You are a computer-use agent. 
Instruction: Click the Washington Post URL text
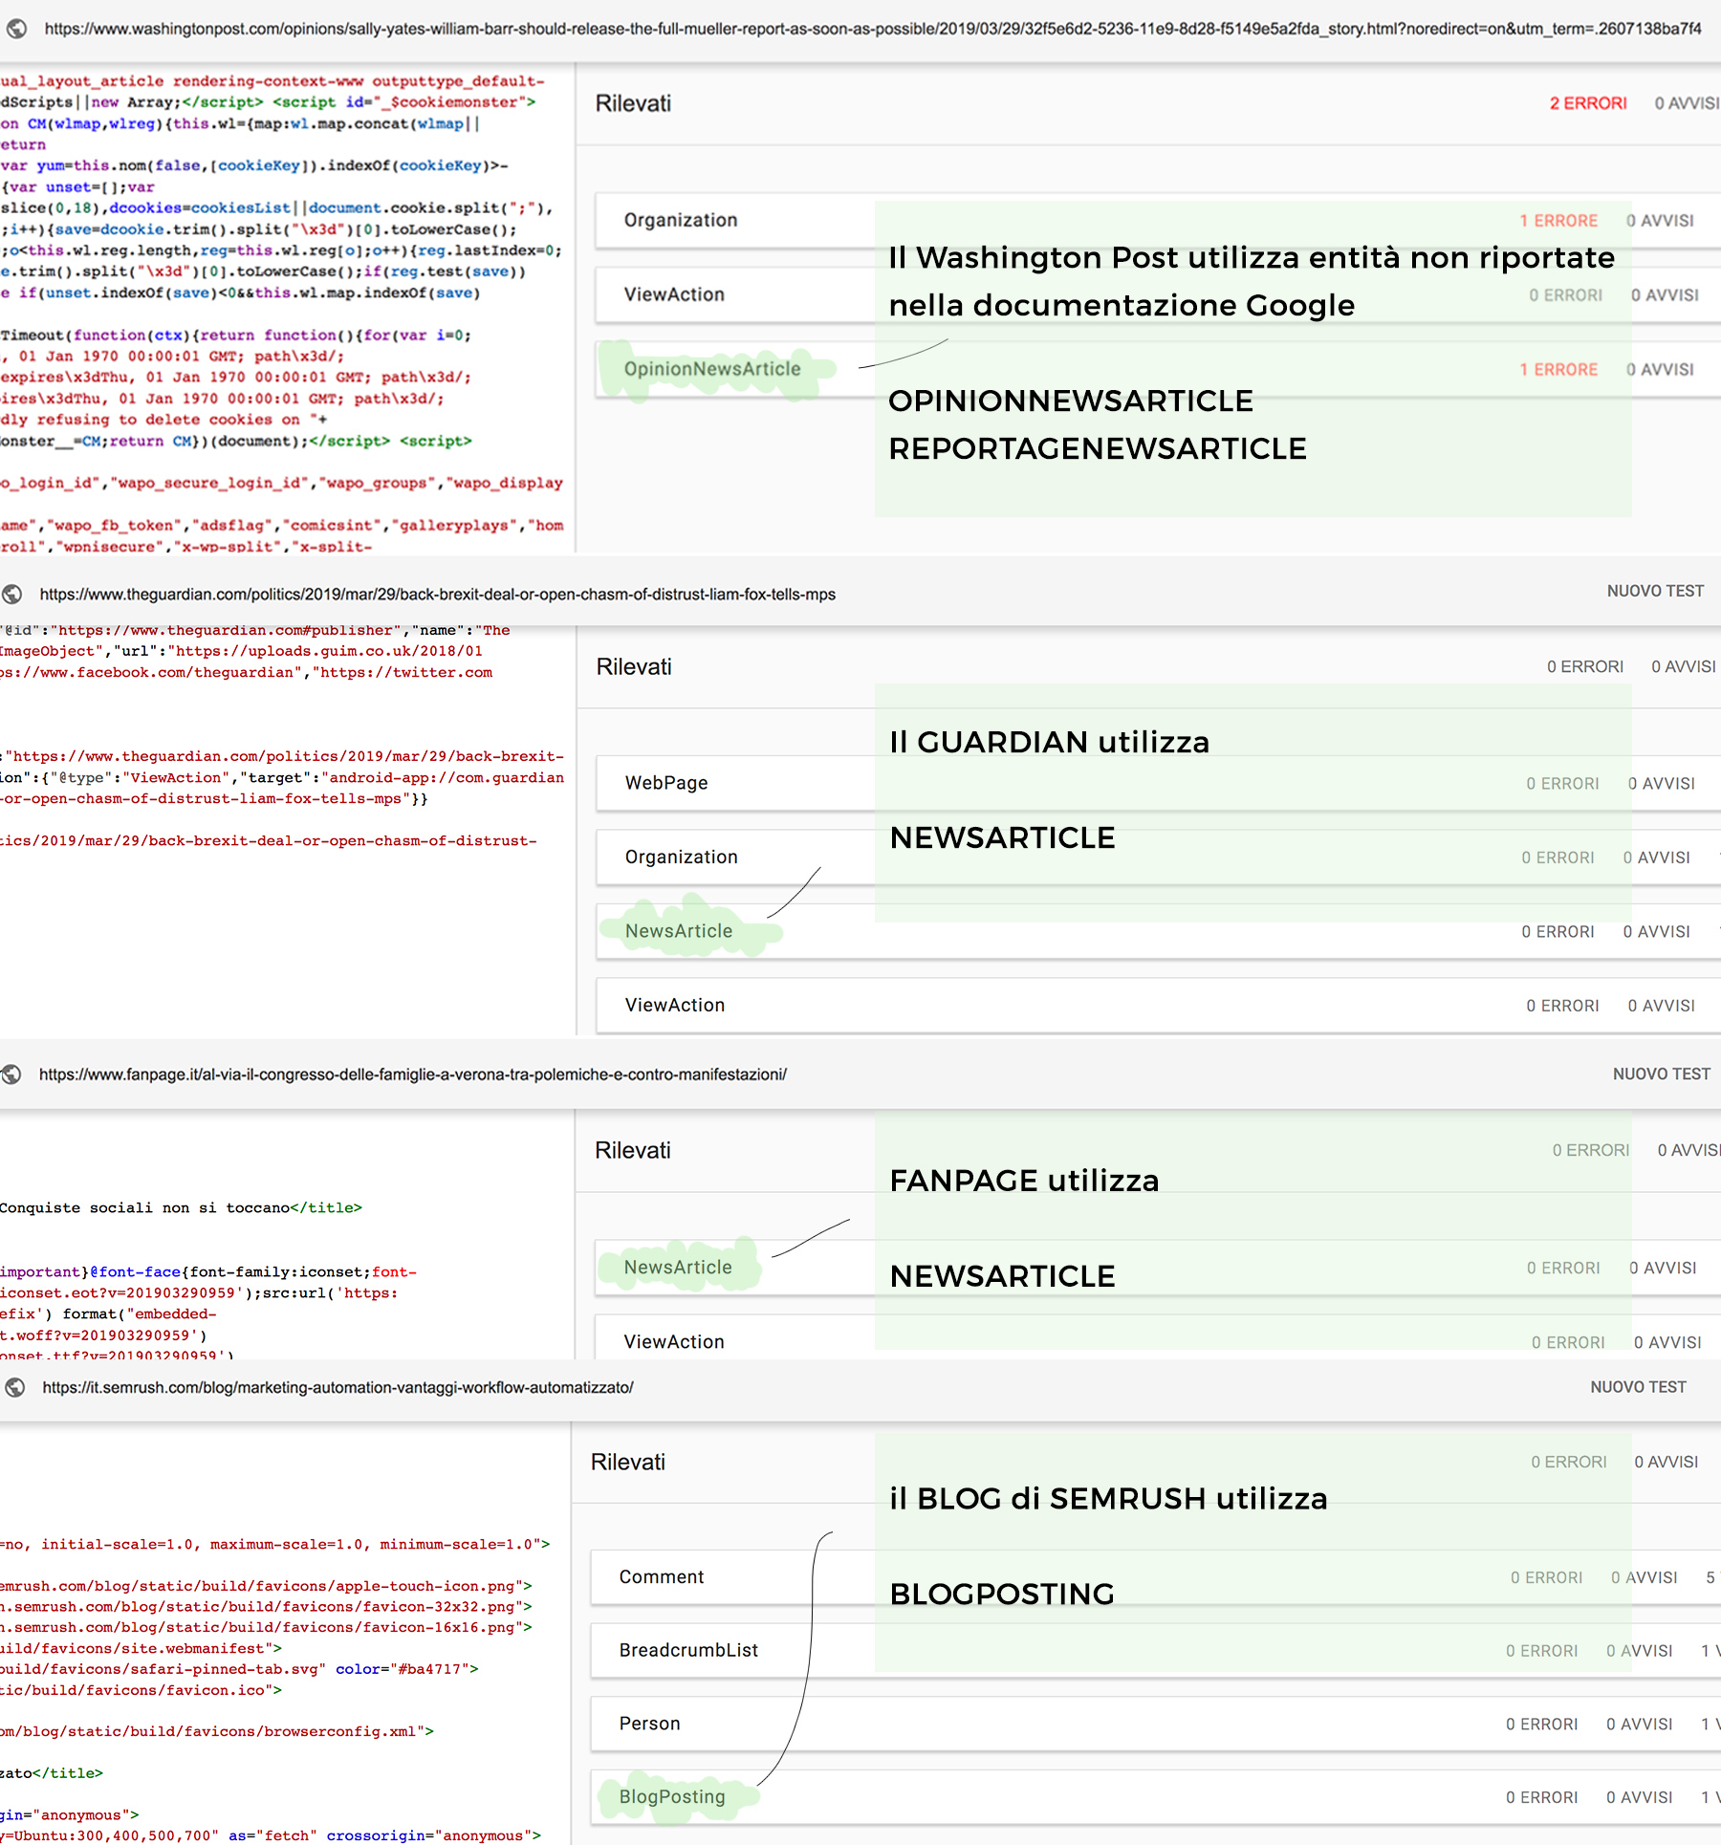(873, 29)
